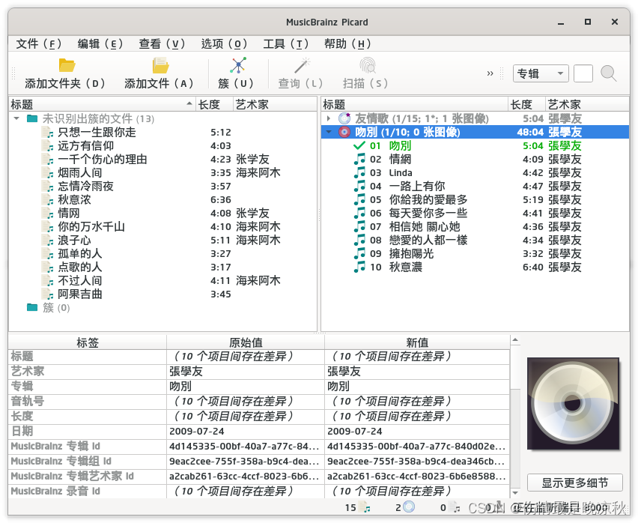Click the file icon next to 远方有信仰

[x=48, y=145]
